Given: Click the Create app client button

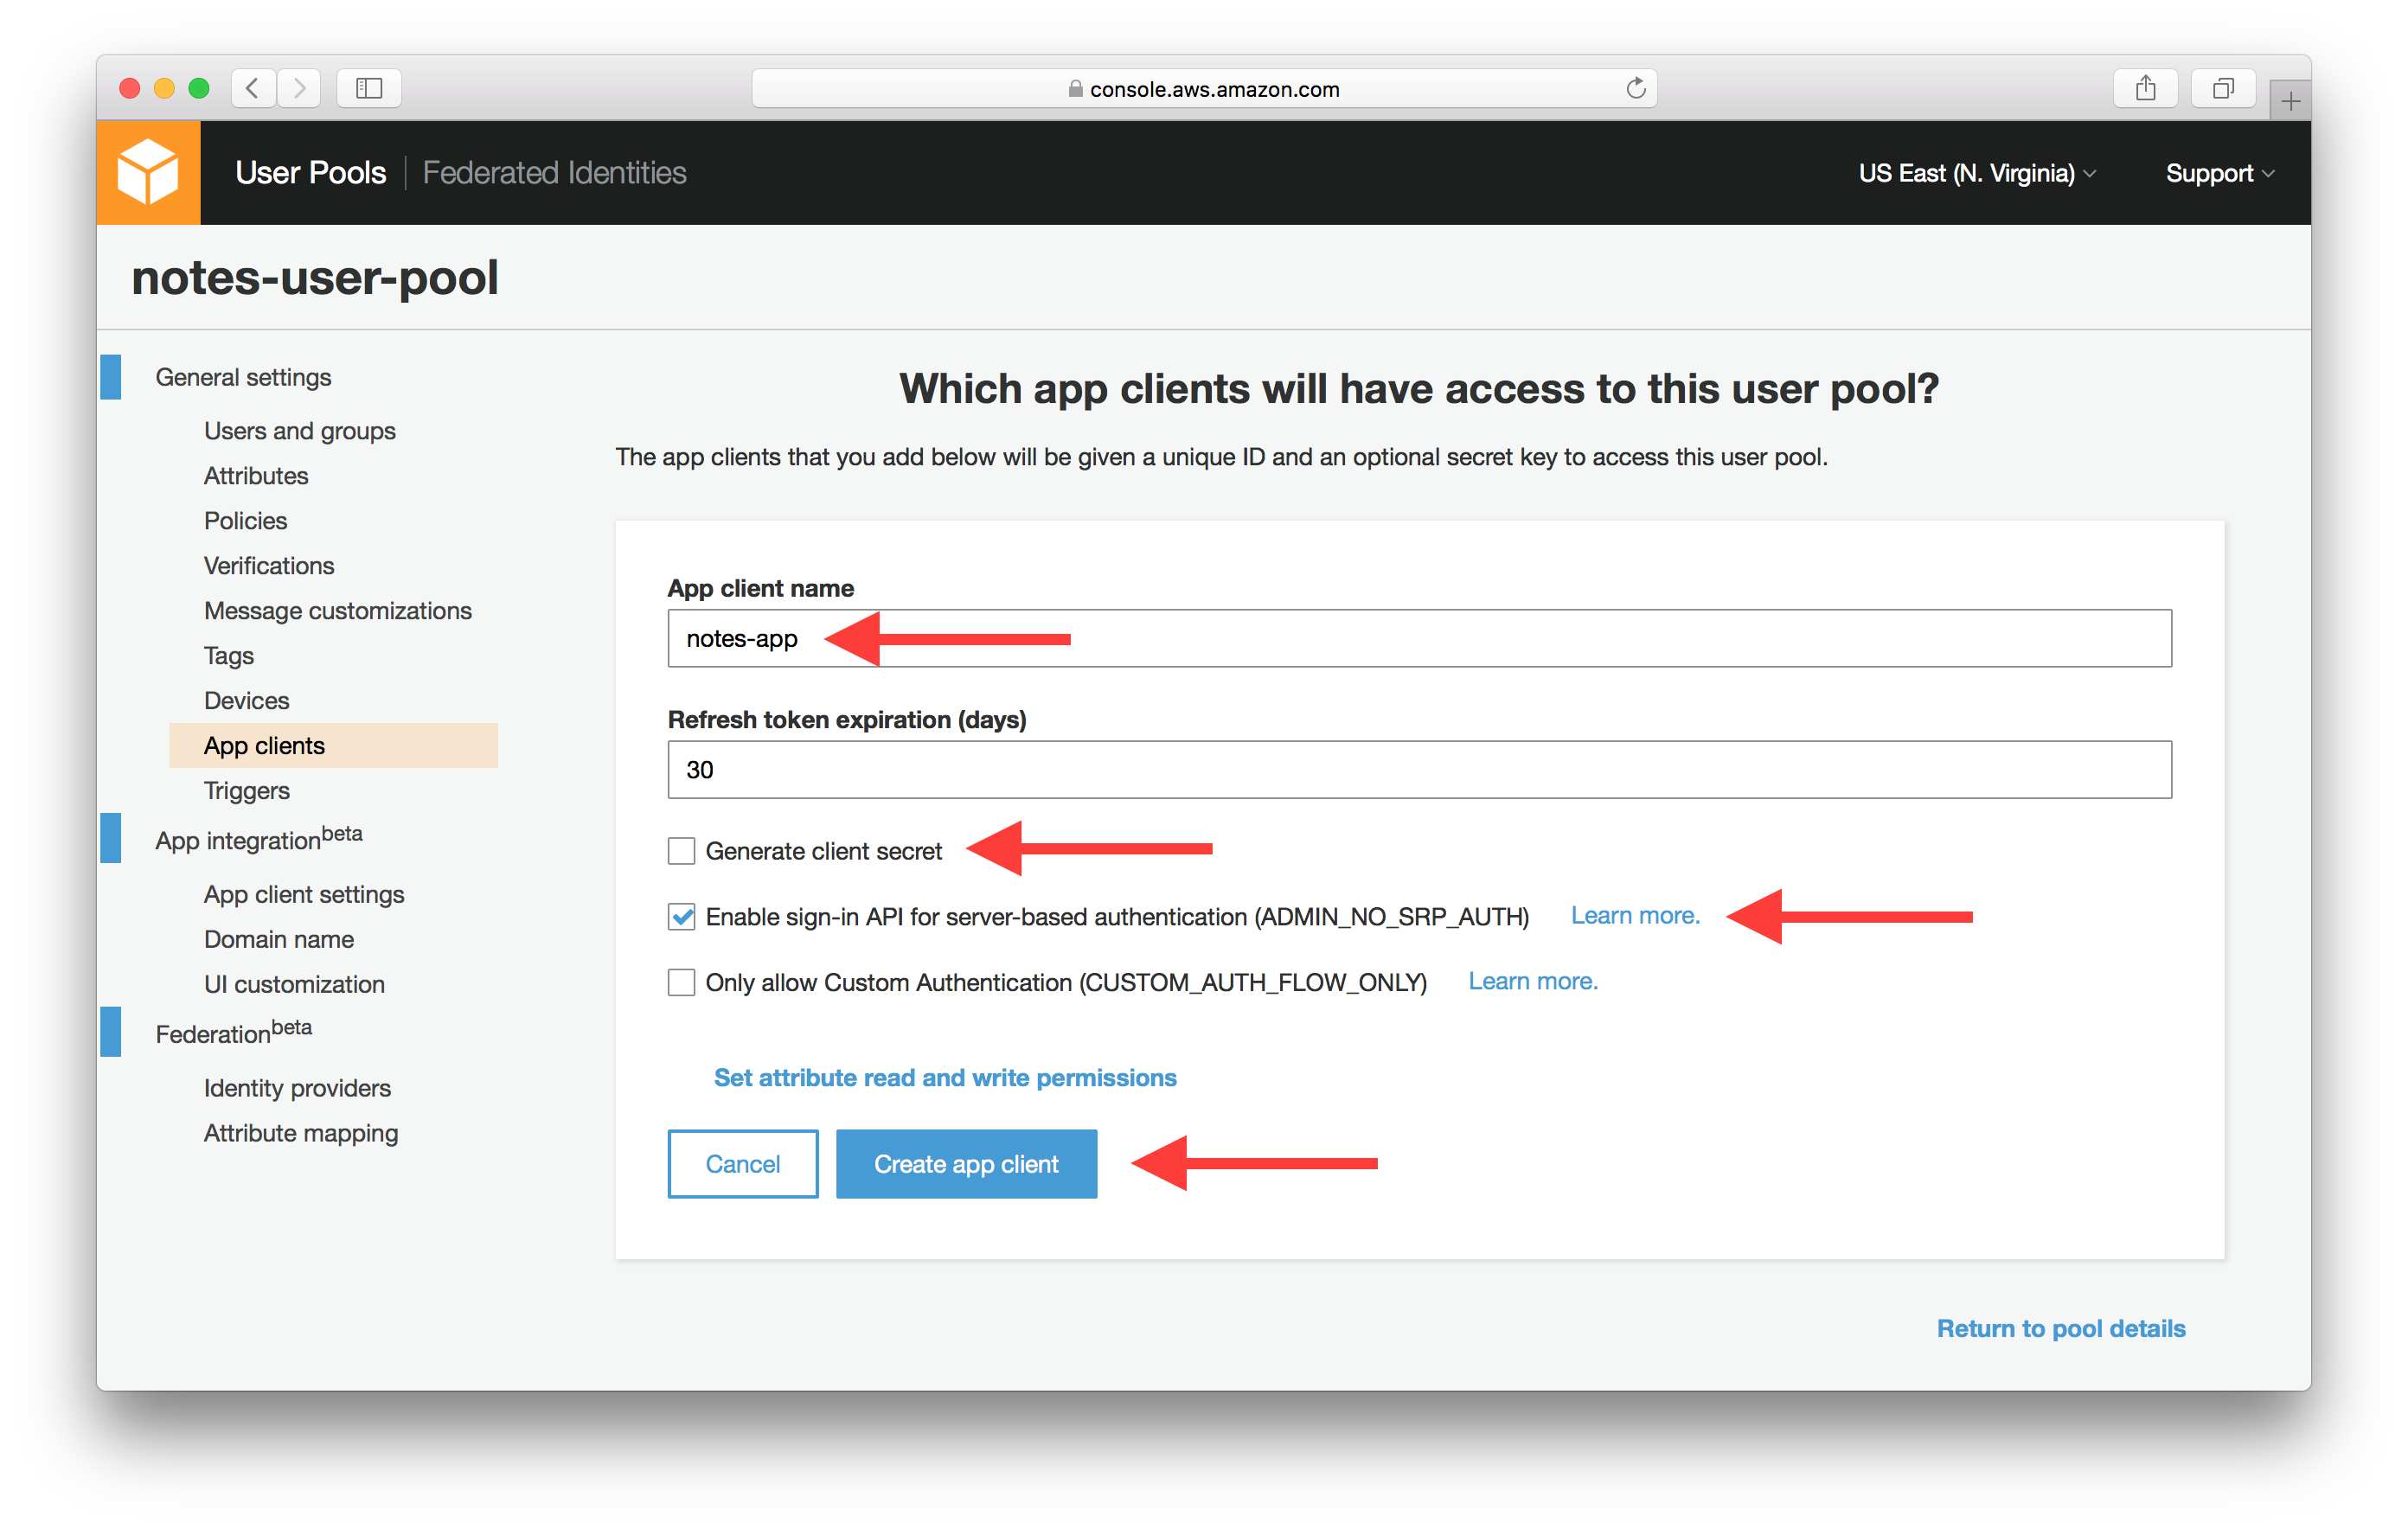Looking at the screenshot, I should coord(966,1164).
